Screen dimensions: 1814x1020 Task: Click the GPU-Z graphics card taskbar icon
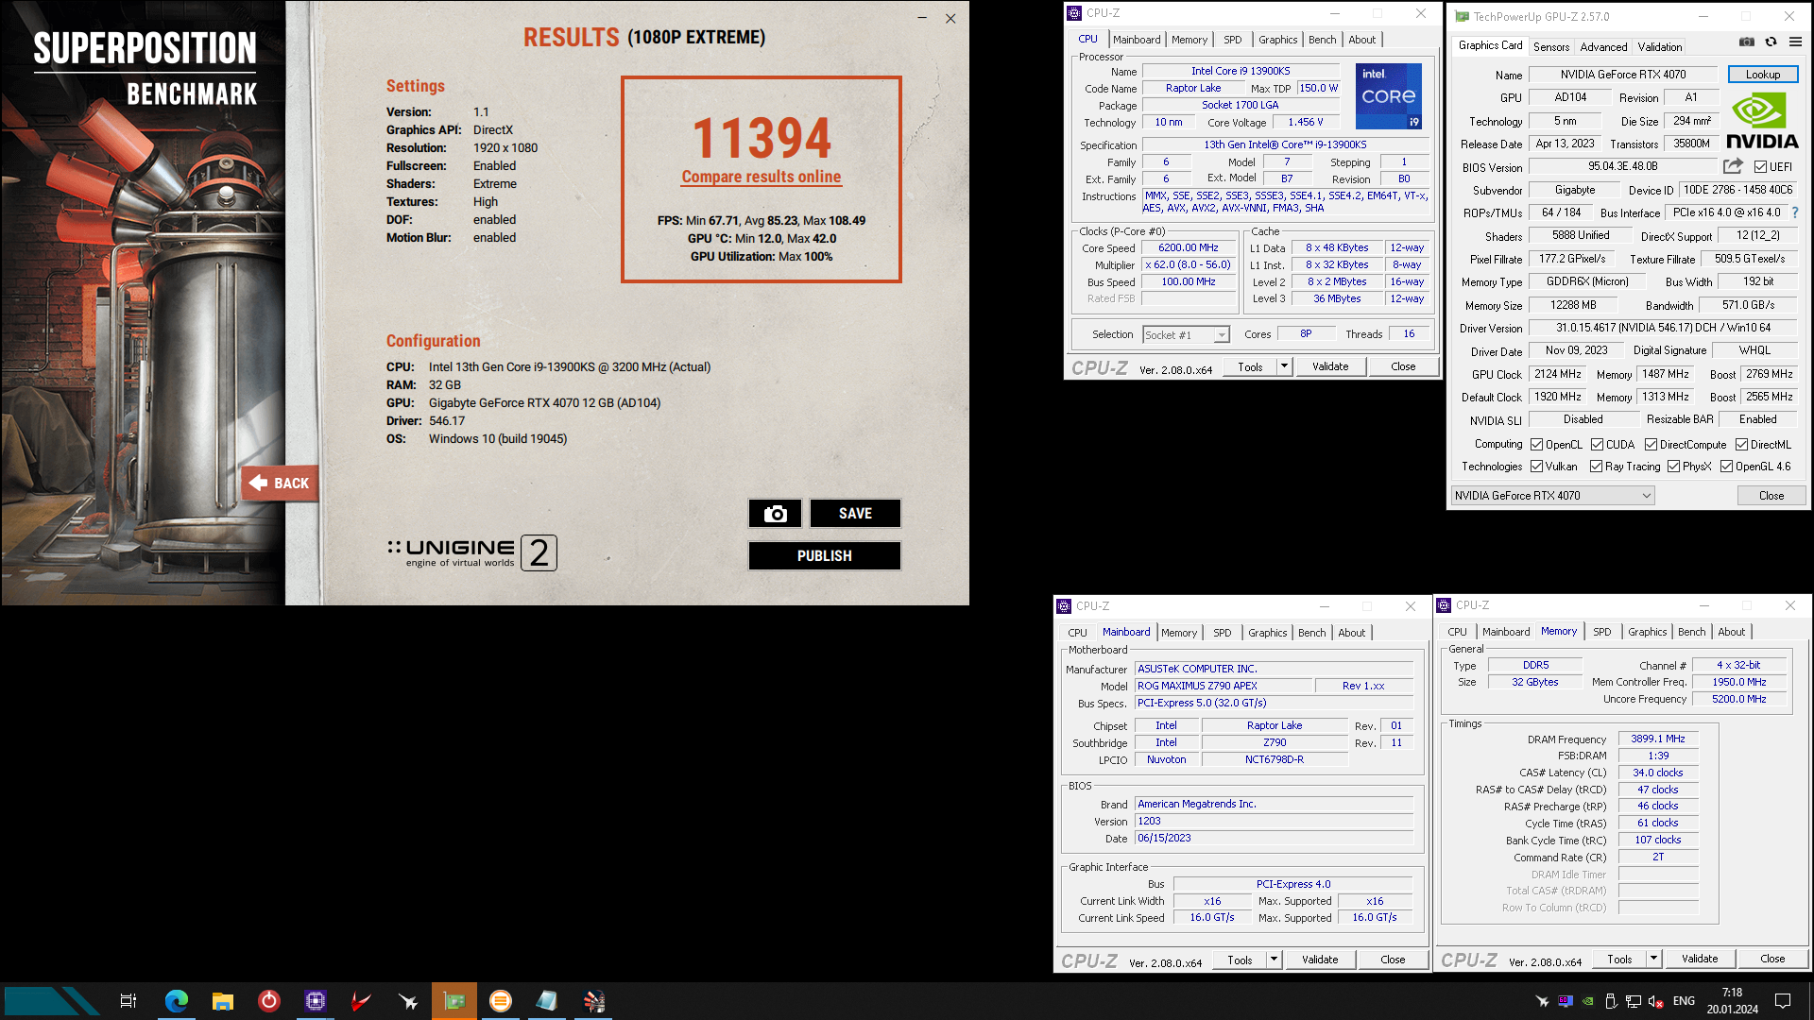pos(454,1001)
